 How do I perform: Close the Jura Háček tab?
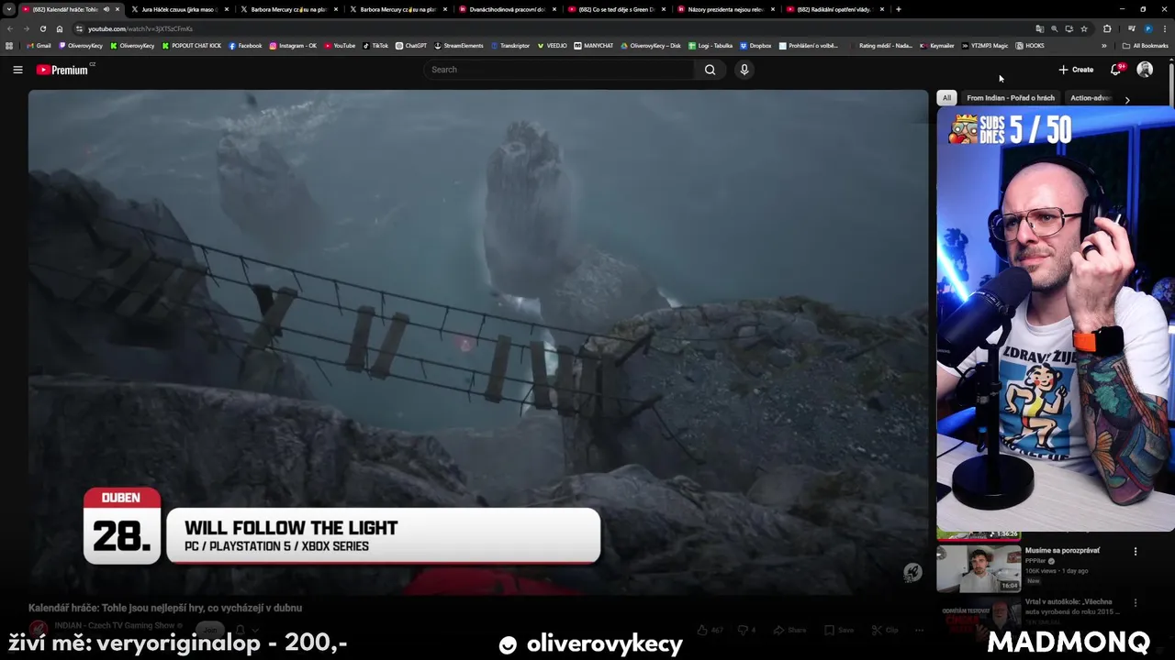point(227,9)
